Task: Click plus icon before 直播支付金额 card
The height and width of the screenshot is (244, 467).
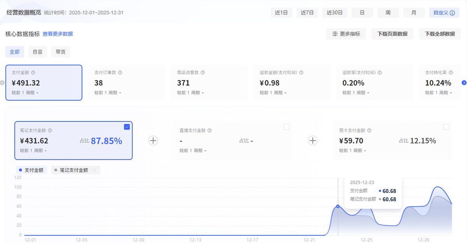Action: (153, 140)
